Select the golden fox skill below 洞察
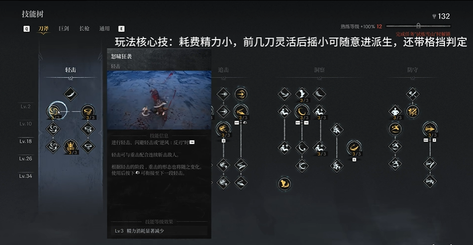The image size is (473, 245). click(284, 183)
